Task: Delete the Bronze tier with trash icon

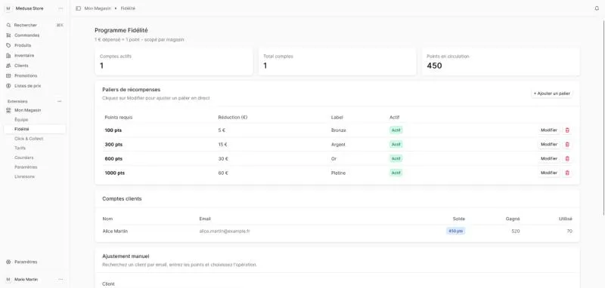Action: click(567, 130)
